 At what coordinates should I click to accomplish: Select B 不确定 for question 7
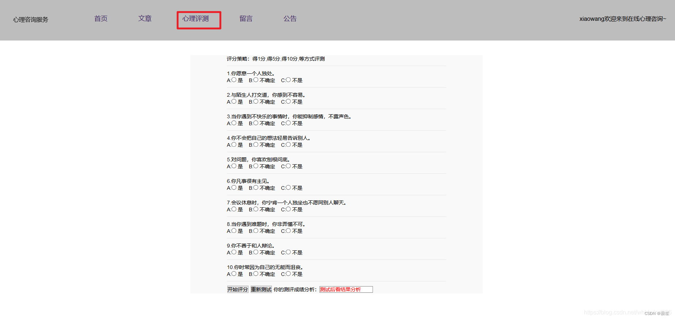point(256,209)
